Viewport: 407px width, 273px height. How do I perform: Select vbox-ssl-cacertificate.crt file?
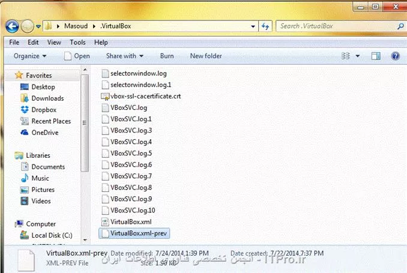(145, 96)
